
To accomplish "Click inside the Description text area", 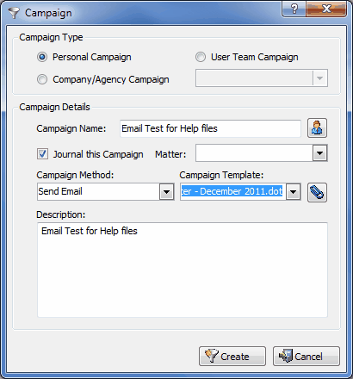I will [x=183, y=270].
